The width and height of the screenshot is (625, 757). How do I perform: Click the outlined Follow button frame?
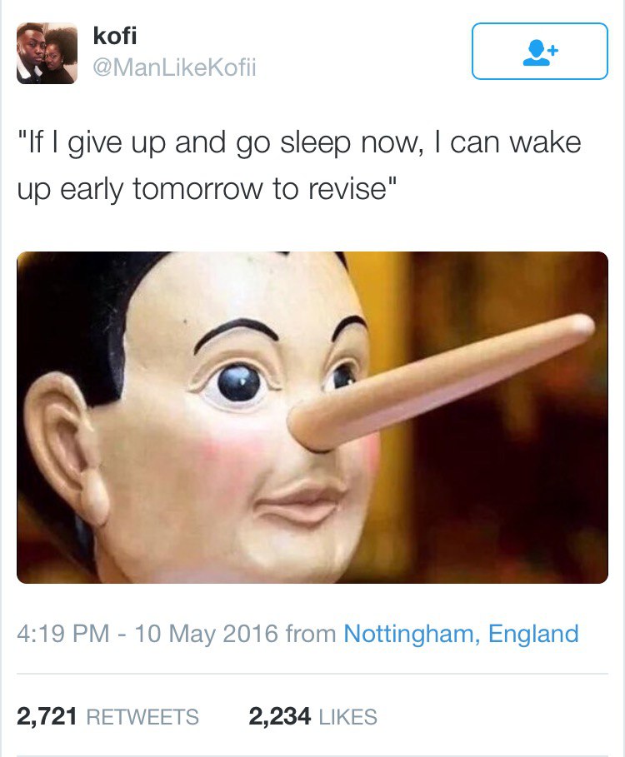coord(539,51)
